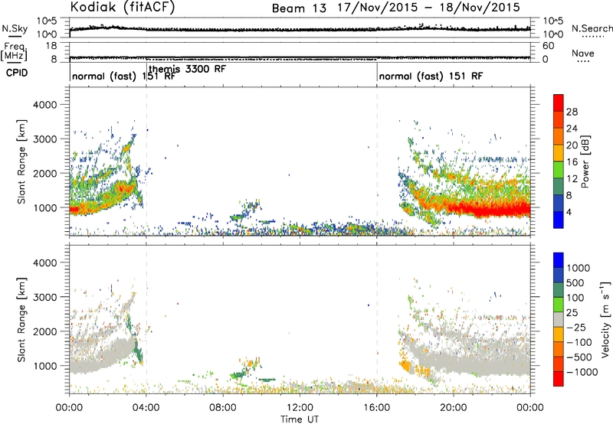Click the 'N.Sky' label

tap(15, 28)
